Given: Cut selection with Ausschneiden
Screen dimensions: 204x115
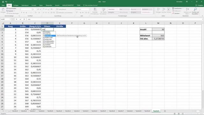Looking at the screenshot, I should 11,9.
